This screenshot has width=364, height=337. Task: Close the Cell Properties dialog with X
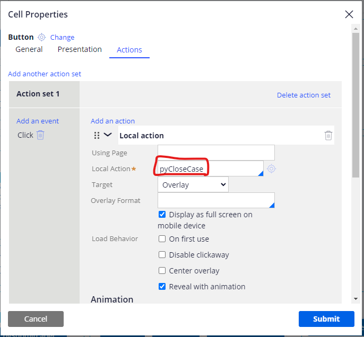click(x=349, y=14)
